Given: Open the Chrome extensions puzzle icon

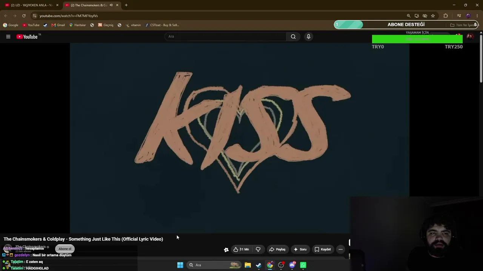Looking at the screenshot, I should pyautogui.click(x=446, y=16).
